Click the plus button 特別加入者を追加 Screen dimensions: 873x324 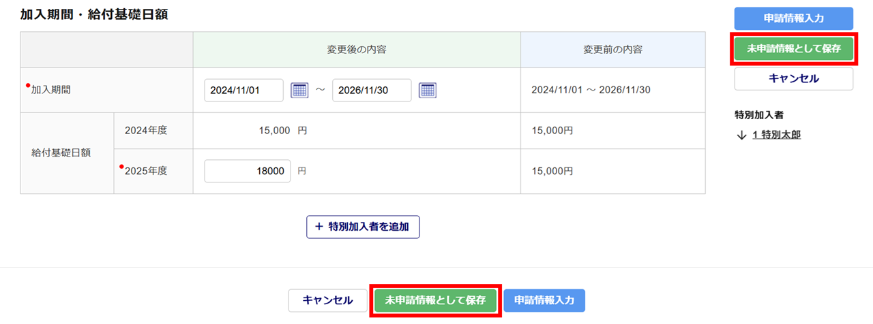click(x=363, y=227)
